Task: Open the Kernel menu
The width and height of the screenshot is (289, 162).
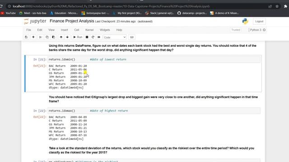Action: click(x=89, y=30)
